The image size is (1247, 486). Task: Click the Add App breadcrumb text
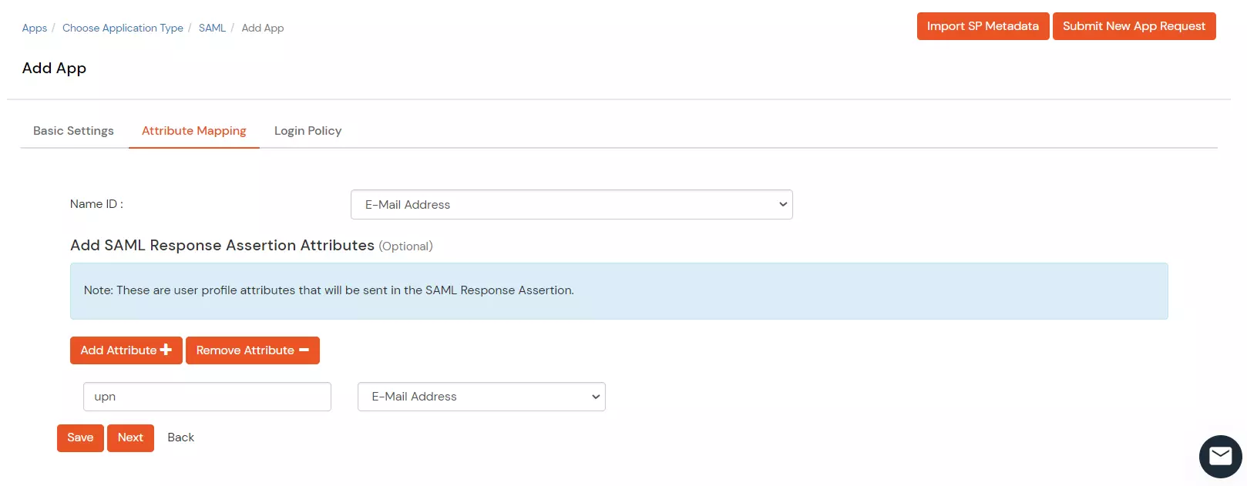point(263,28)
